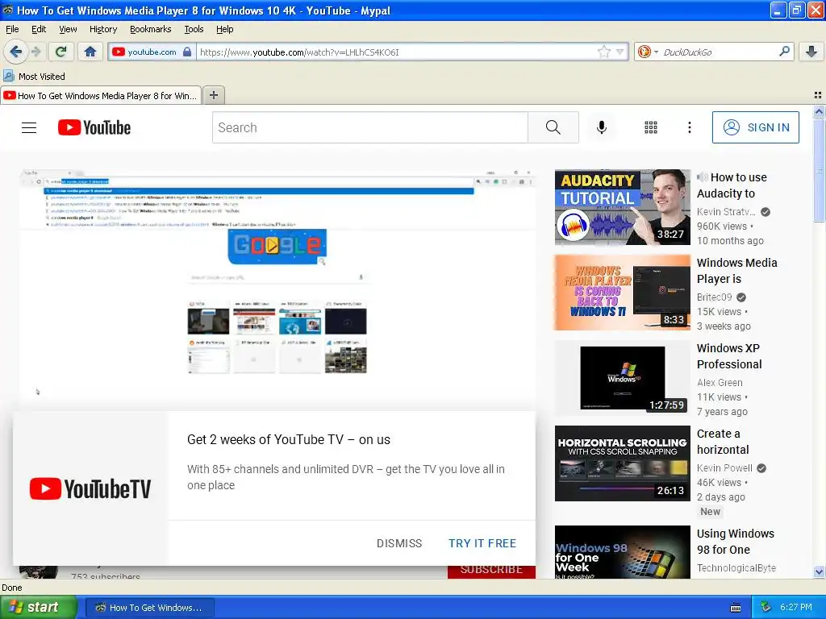
Task: Open 'Using Windows 98 for One' video title
Action: tap(736, 541)
